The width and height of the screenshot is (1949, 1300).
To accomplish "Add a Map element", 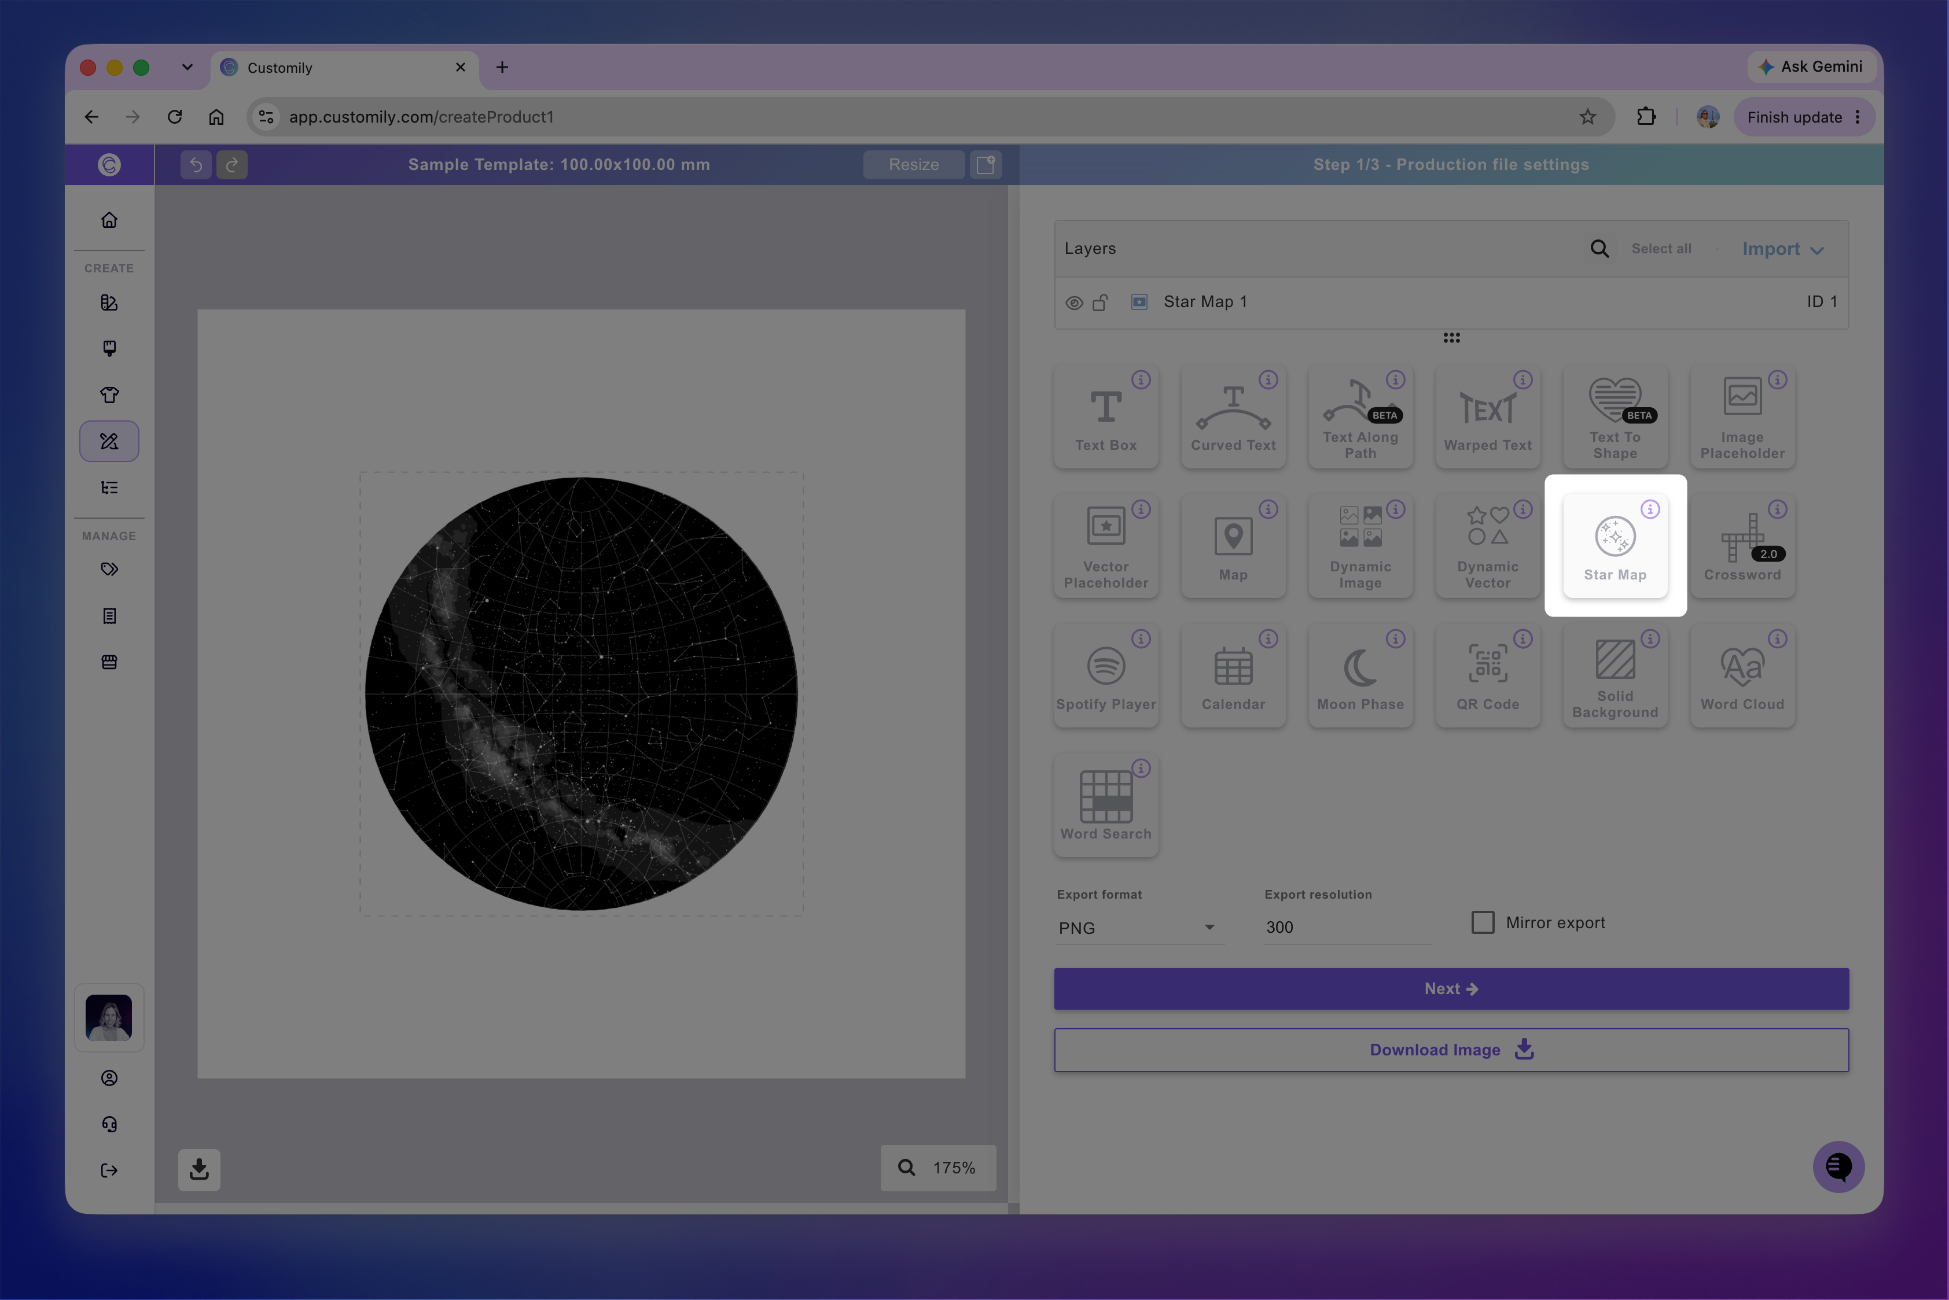I will pos(1233,545).
